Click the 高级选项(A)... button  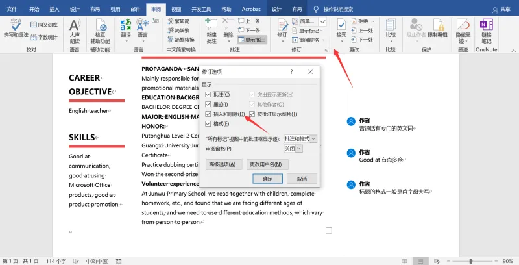click(x=224, y=164)
